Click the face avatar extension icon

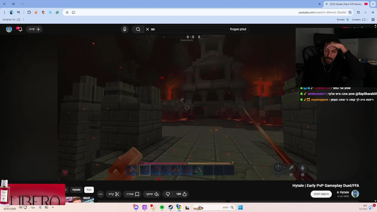click(43, 12)
